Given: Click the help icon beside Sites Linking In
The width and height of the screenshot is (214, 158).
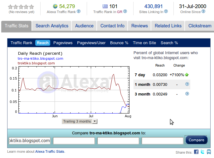Looking at the screenshot, I should 166,12.
